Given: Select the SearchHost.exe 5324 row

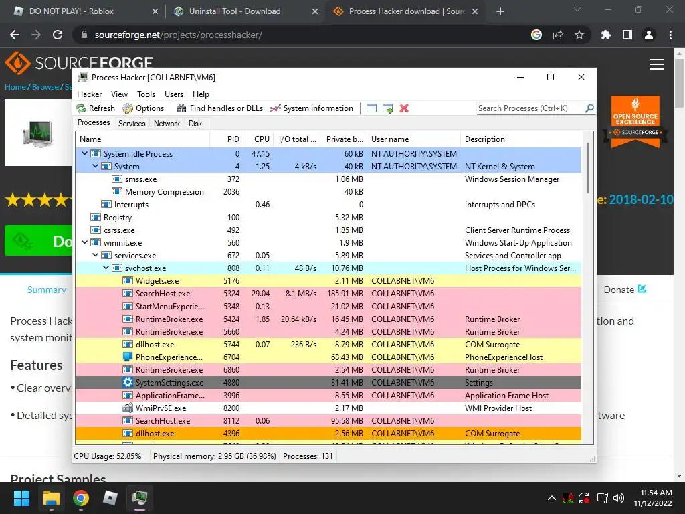Looking at the screenshot, I should coord(328,294).
